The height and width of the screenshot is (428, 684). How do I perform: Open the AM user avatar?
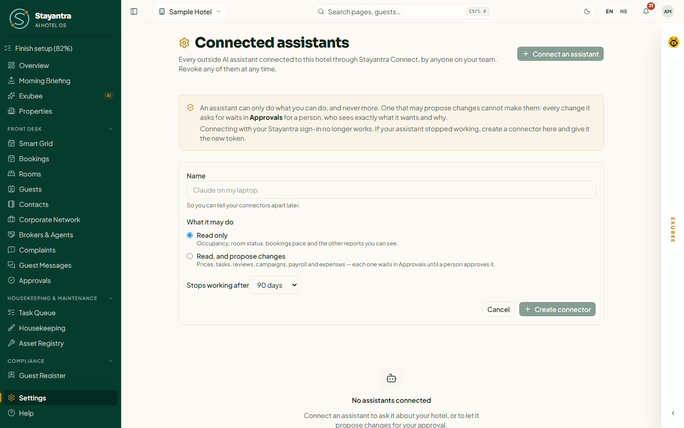[x=668, y=11]
